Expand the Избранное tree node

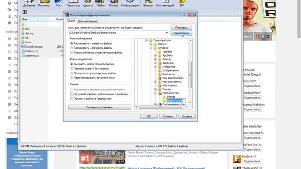click(156, 67)
